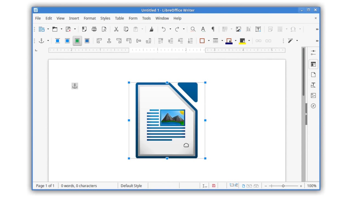This screenshot has height=197, width=351.
Task: Open the border style dropdown
Action: [x=222, y=41]
